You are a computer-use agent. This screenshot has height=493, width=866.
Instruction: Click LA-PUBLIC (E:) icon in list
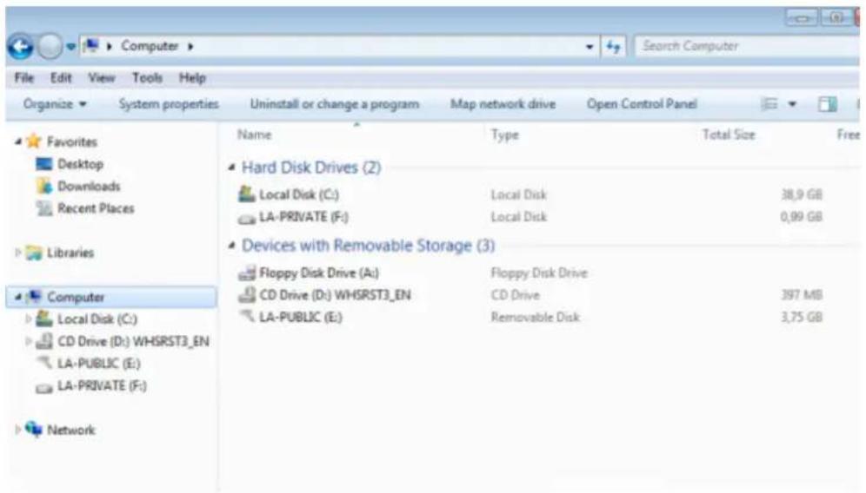247,316
